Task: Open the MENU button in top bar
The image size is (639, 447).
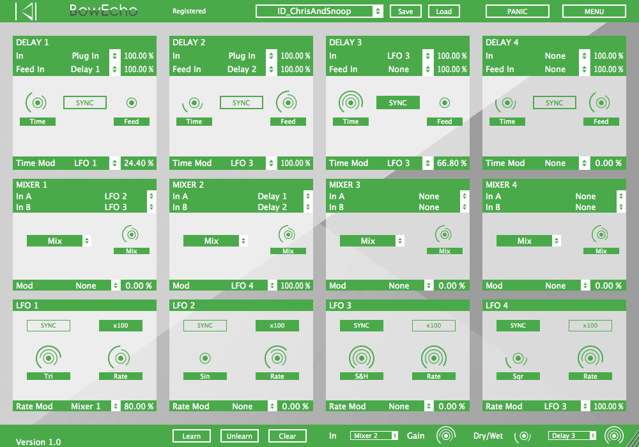Action: [594, 11]
